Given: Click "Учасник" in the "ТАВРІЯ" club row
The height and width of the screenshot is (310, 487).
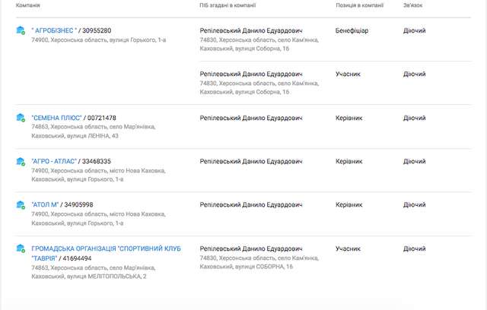Looking at the screenshot, I should coord(348,248).
